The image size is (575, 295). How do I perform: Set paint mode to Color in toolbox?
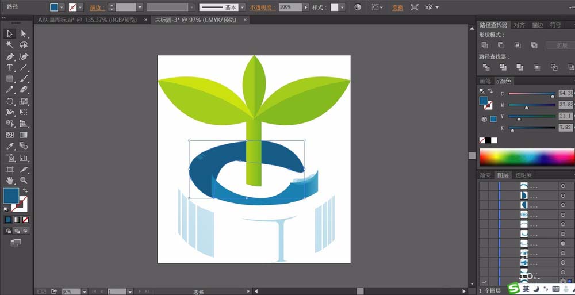coord(8,220)
